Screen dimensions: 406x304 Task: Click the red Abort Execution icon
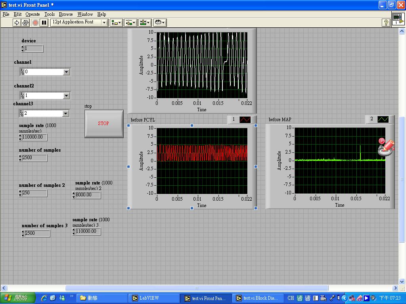(35, 23)
